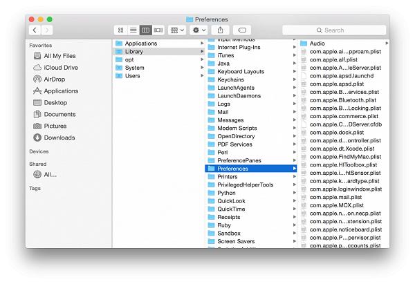
Task: Select Users folder
Action: click(159, 76)
